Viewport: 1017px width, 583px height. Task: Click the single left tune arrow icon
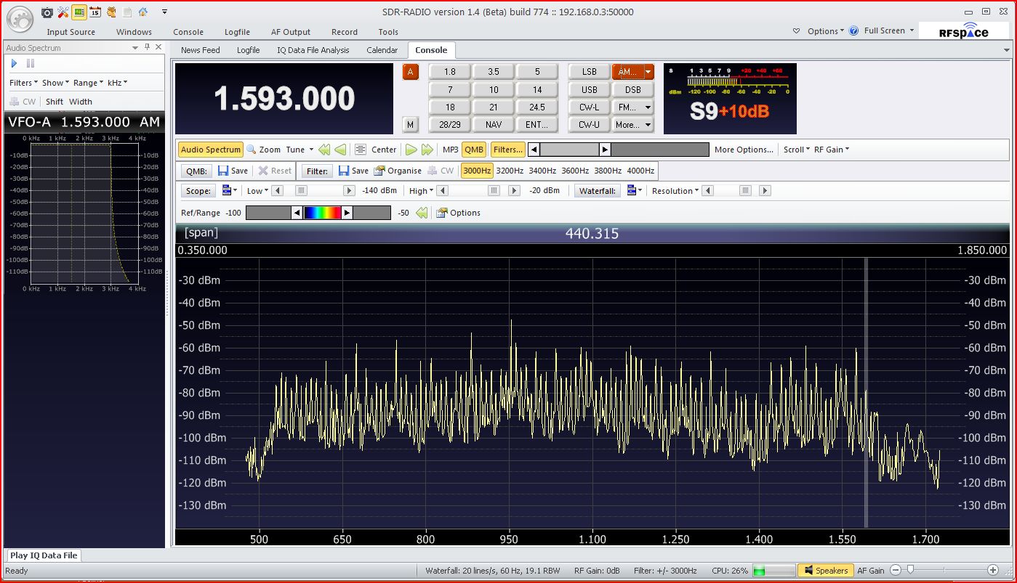340,150
